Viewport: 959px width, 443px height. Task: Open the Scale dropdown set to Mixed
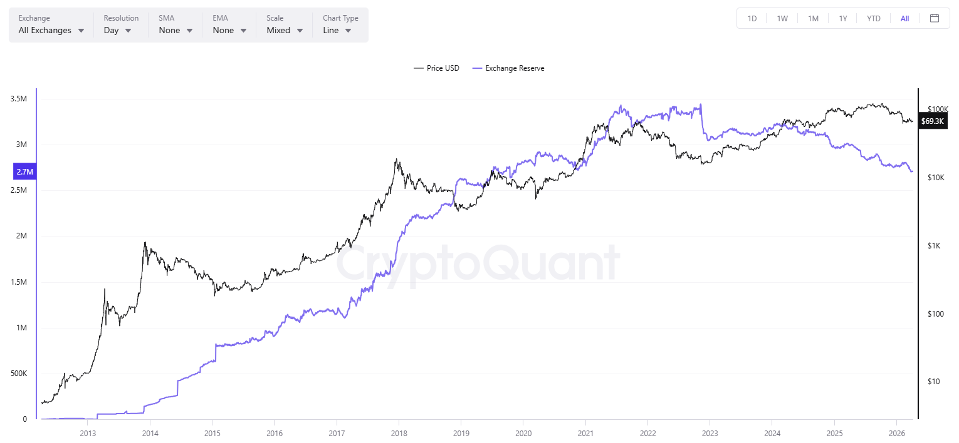tap(283, 30)
